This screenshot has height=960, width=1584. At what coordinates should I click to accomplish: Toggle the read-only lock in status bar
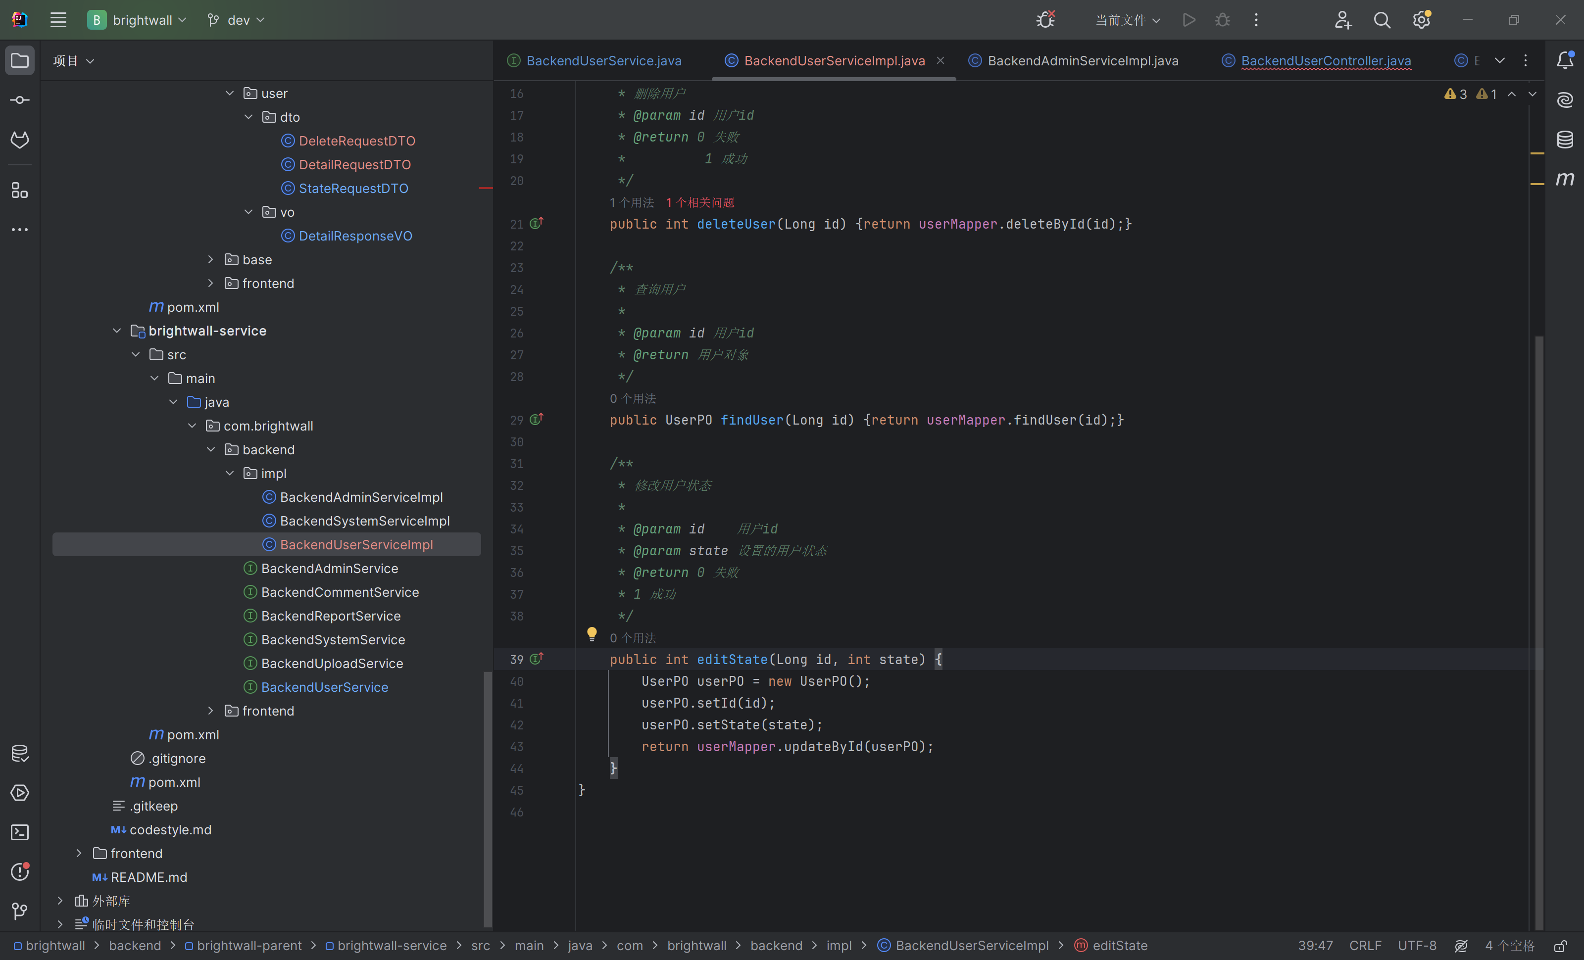pos(1560,946)
